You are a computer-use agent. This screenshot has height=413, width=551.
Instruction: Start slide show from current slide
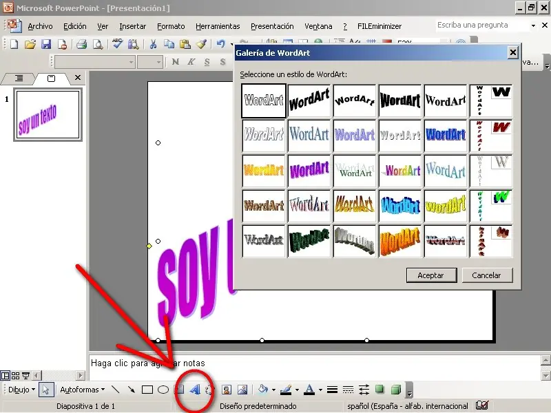pos(25,376)
